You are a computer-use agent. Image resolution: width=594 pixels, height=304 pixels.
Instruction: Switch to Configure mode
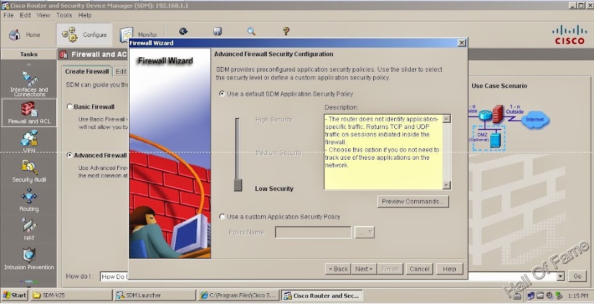click(84, 35)
